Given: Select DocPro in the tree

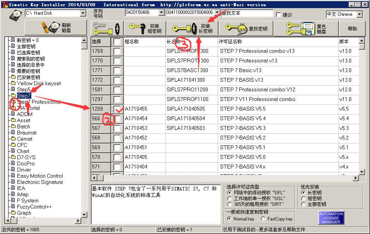Looking at the screenshot, I should point(26,163).
